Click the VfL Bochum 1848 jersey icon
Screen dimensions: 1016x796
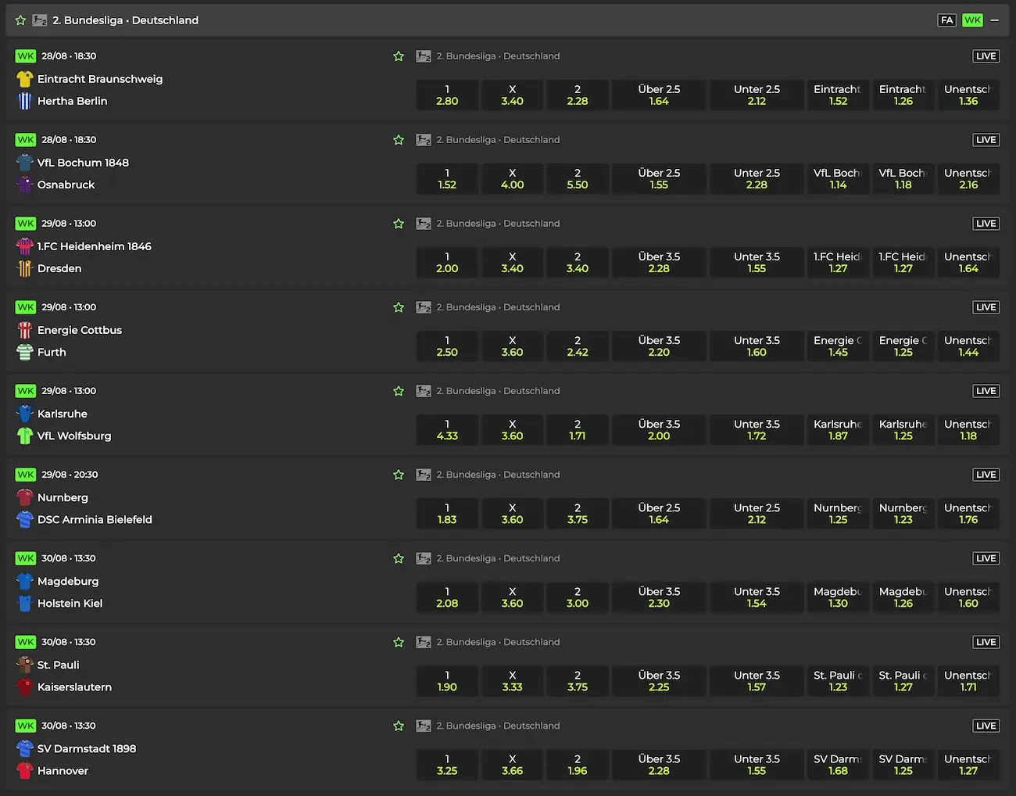tap(25, 163)
